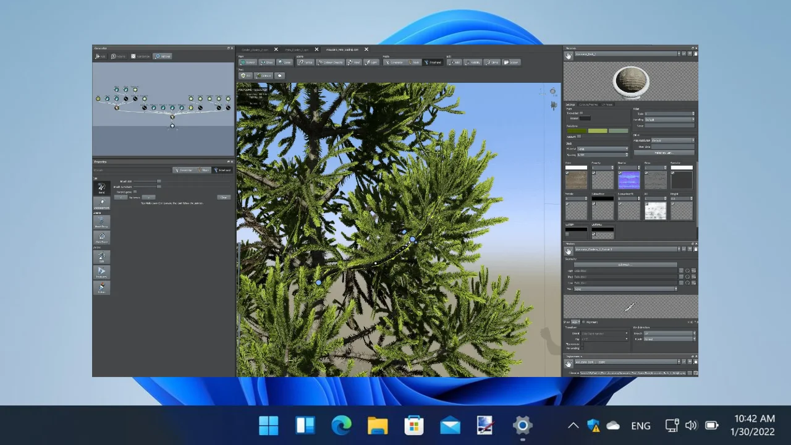Click the Visibility edit button
This screenshot has height=445, width=791.
[473, 62]
